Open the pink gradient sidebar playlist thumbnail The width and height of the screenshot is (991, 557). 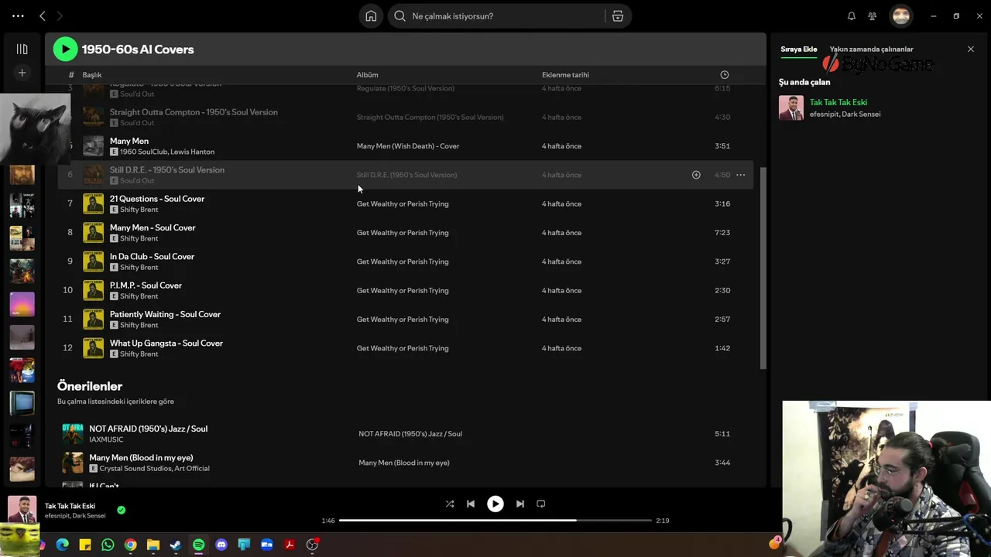pos(22,304)
